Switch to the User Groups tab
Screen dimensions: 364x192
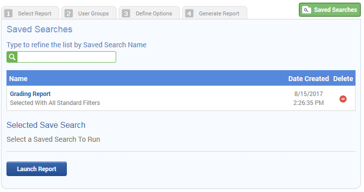[89, 13]
